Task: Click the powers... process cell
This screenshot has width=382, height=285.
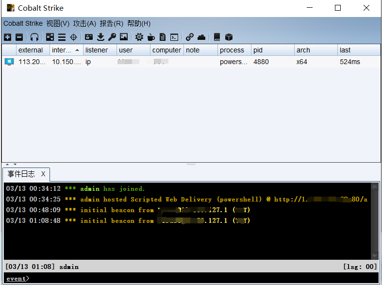Action: (233, 62)
